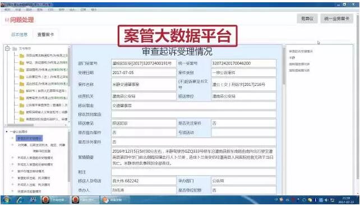Click the 移送意见 field showing 移送起诉

(x=144, y=123)
